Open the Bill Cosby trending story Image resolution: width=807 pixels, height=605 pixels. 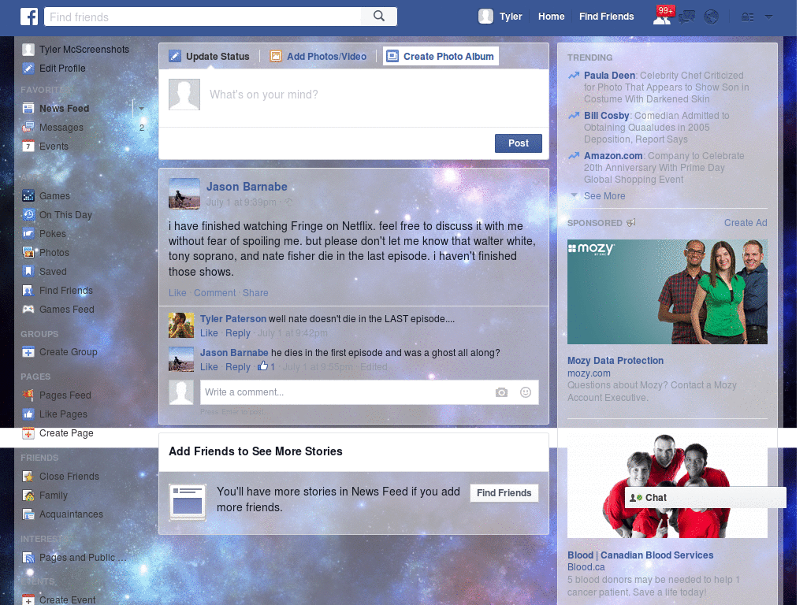tap(606, 115)
